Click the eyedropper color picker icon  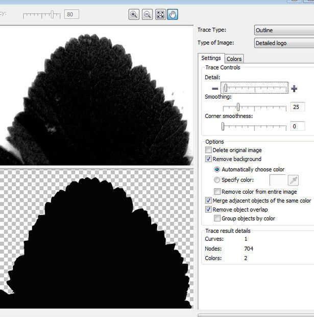(x=293, y=180)
